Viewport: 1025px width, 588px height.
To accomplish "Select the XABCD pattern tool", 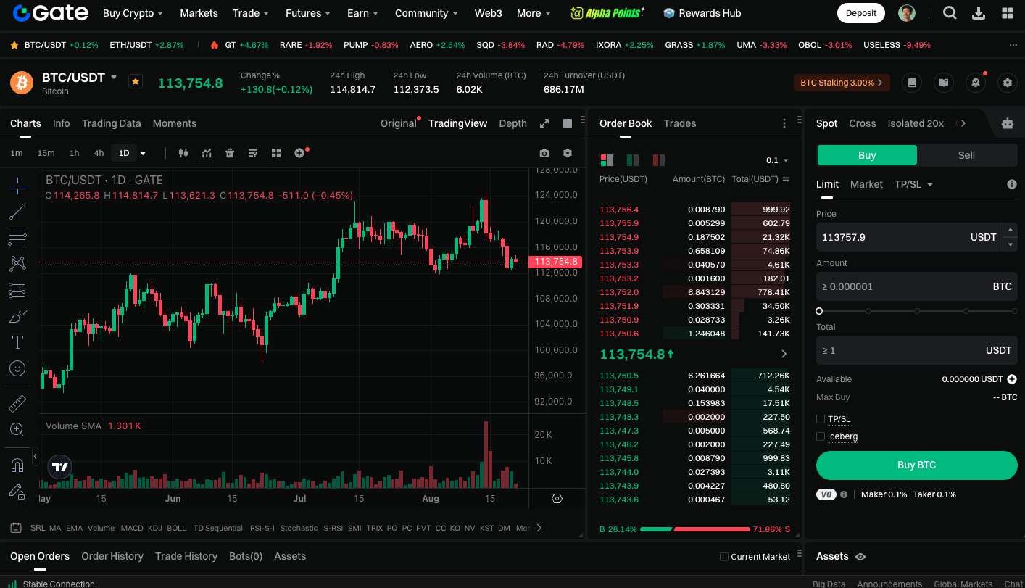I will (x=17, y=264).
